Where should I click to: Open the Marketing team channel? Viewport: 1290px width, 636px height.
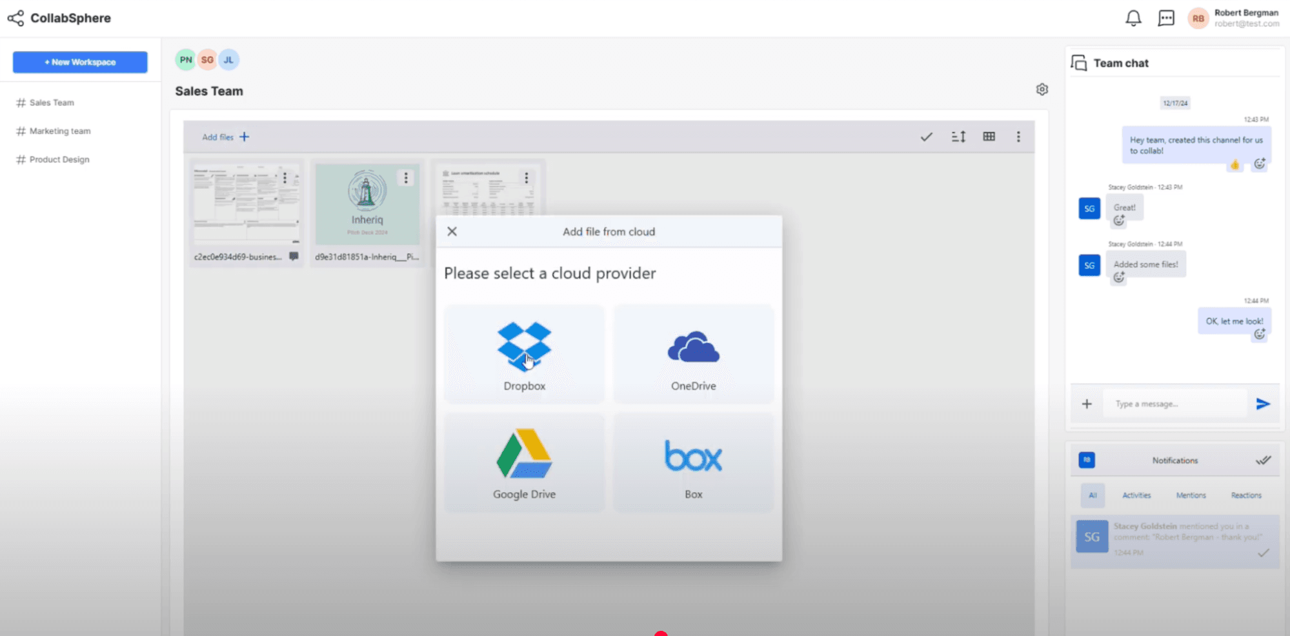coord(59,130)
